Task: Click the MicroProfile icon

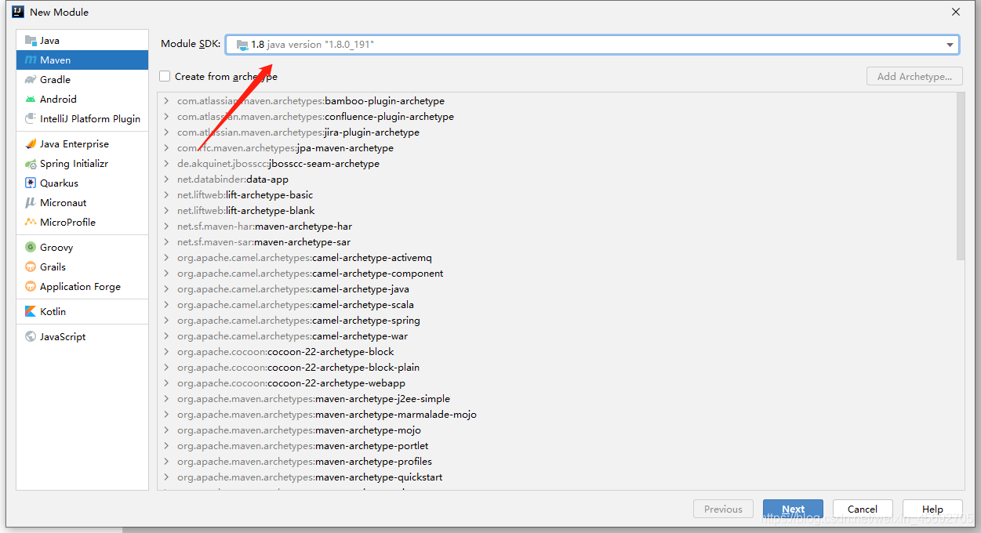Action: (x=31, y=223)
